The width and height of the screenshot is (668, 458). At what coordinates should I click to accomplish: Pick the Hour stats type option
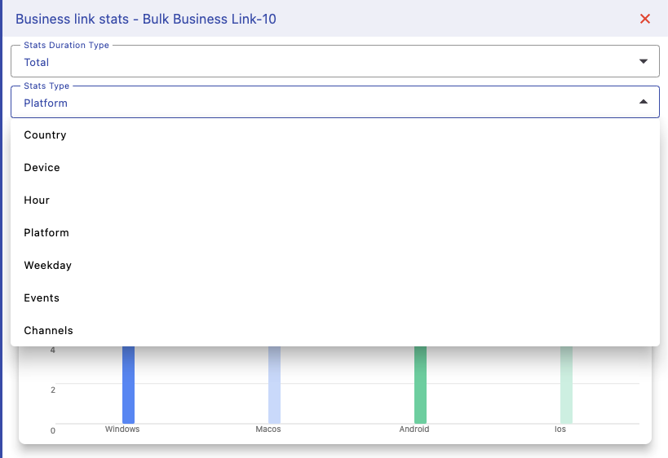coord(37,200)
